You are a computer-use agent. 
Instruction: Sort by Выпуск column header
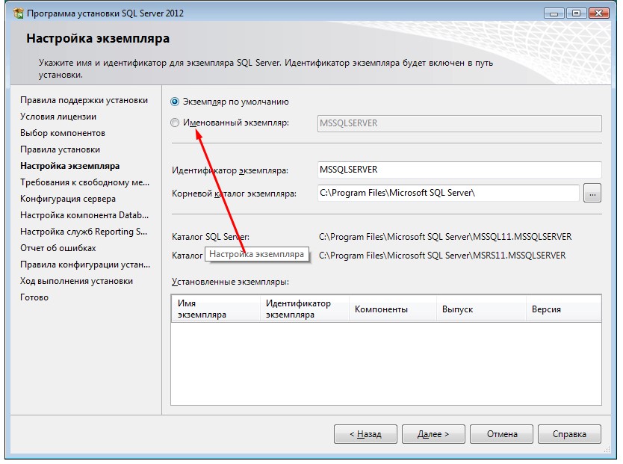coord(481,309)
